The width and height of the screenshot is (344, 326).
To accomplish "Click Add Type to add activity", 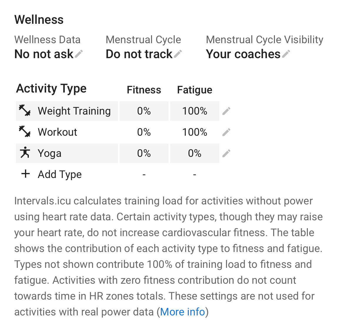I will pos(60,174).
